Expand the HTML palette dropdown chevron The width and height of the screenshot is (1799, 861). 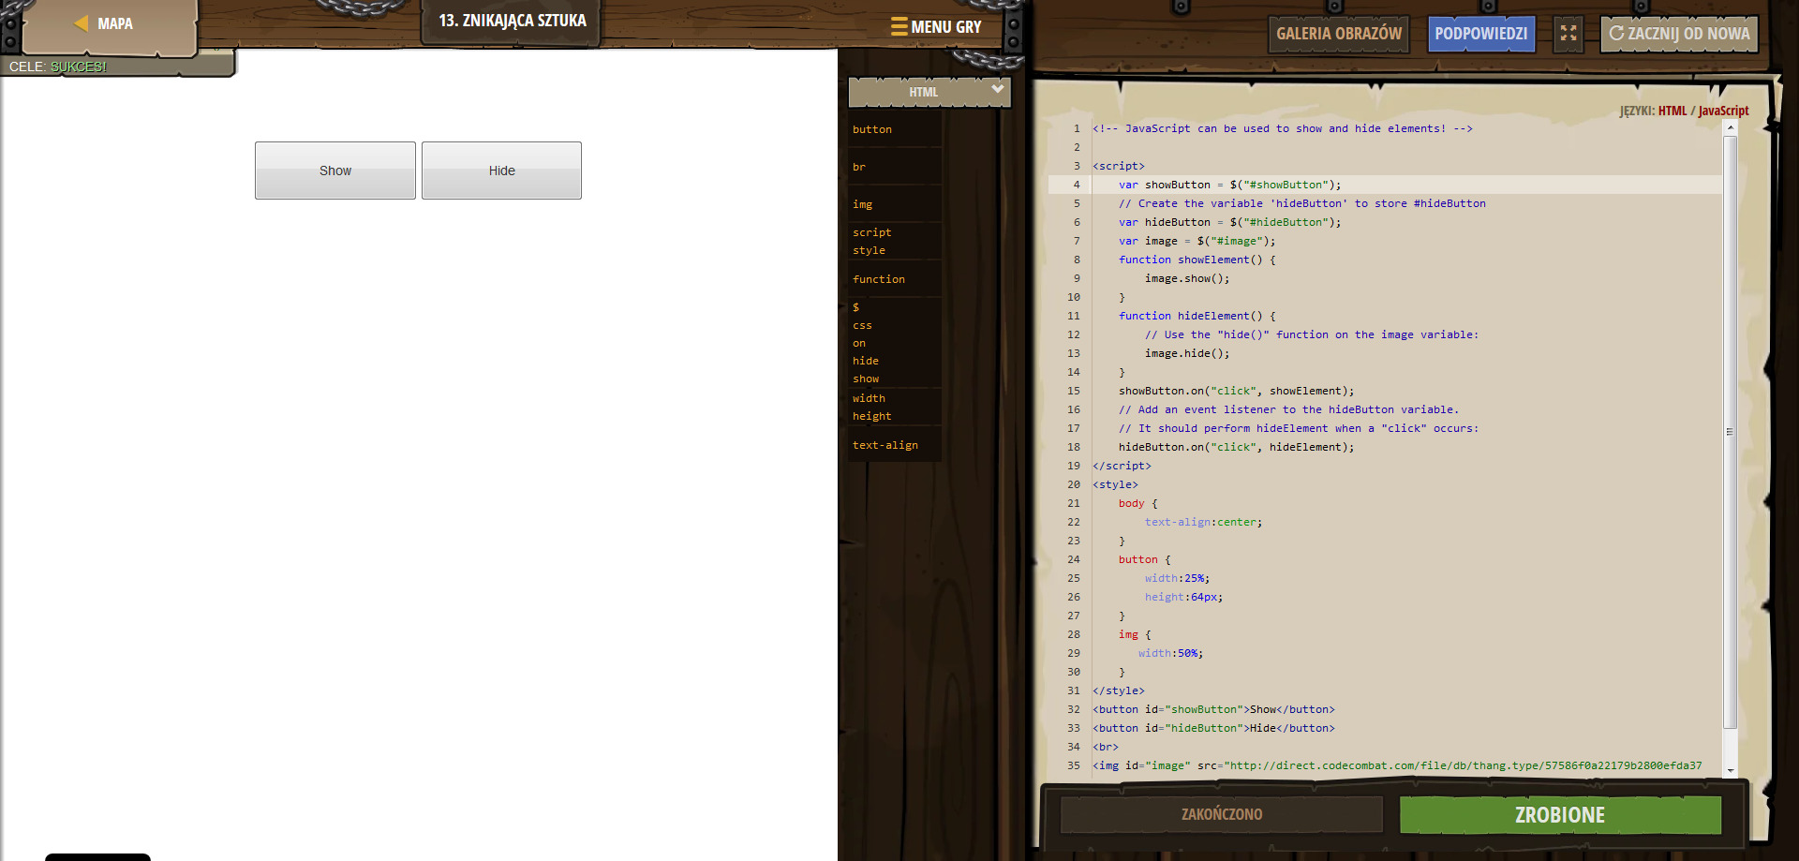pyautogui.click(x=997, y=89)
